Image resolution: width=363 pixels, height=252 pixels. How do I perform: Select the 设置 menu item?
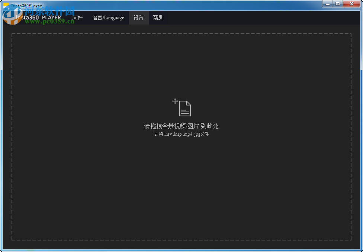coord(138,17)
